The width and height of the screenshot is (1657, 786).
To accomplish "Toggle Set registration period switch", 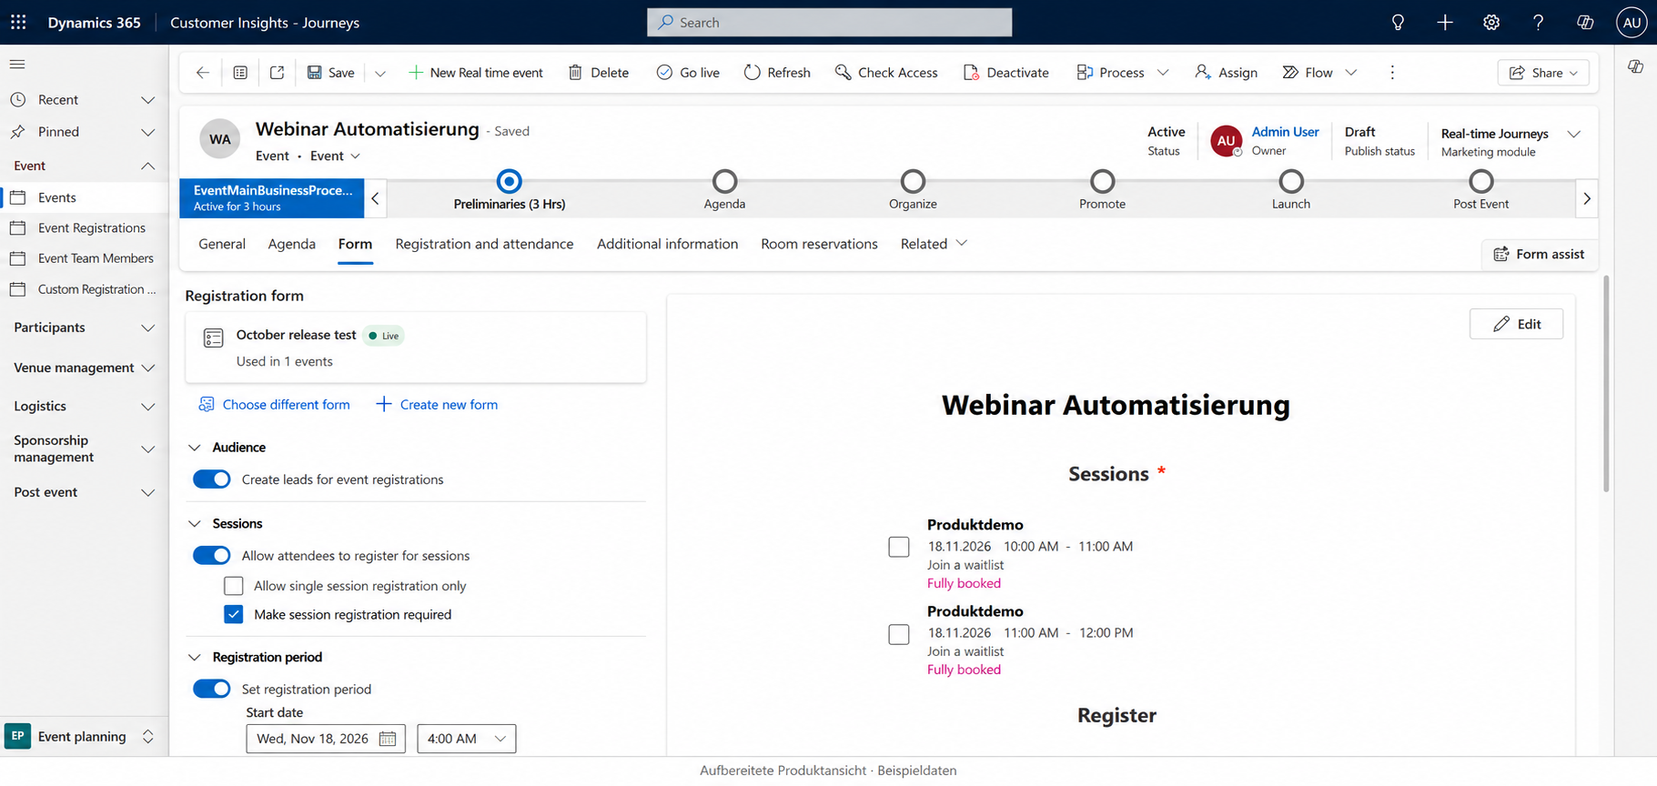I will 212,689.
